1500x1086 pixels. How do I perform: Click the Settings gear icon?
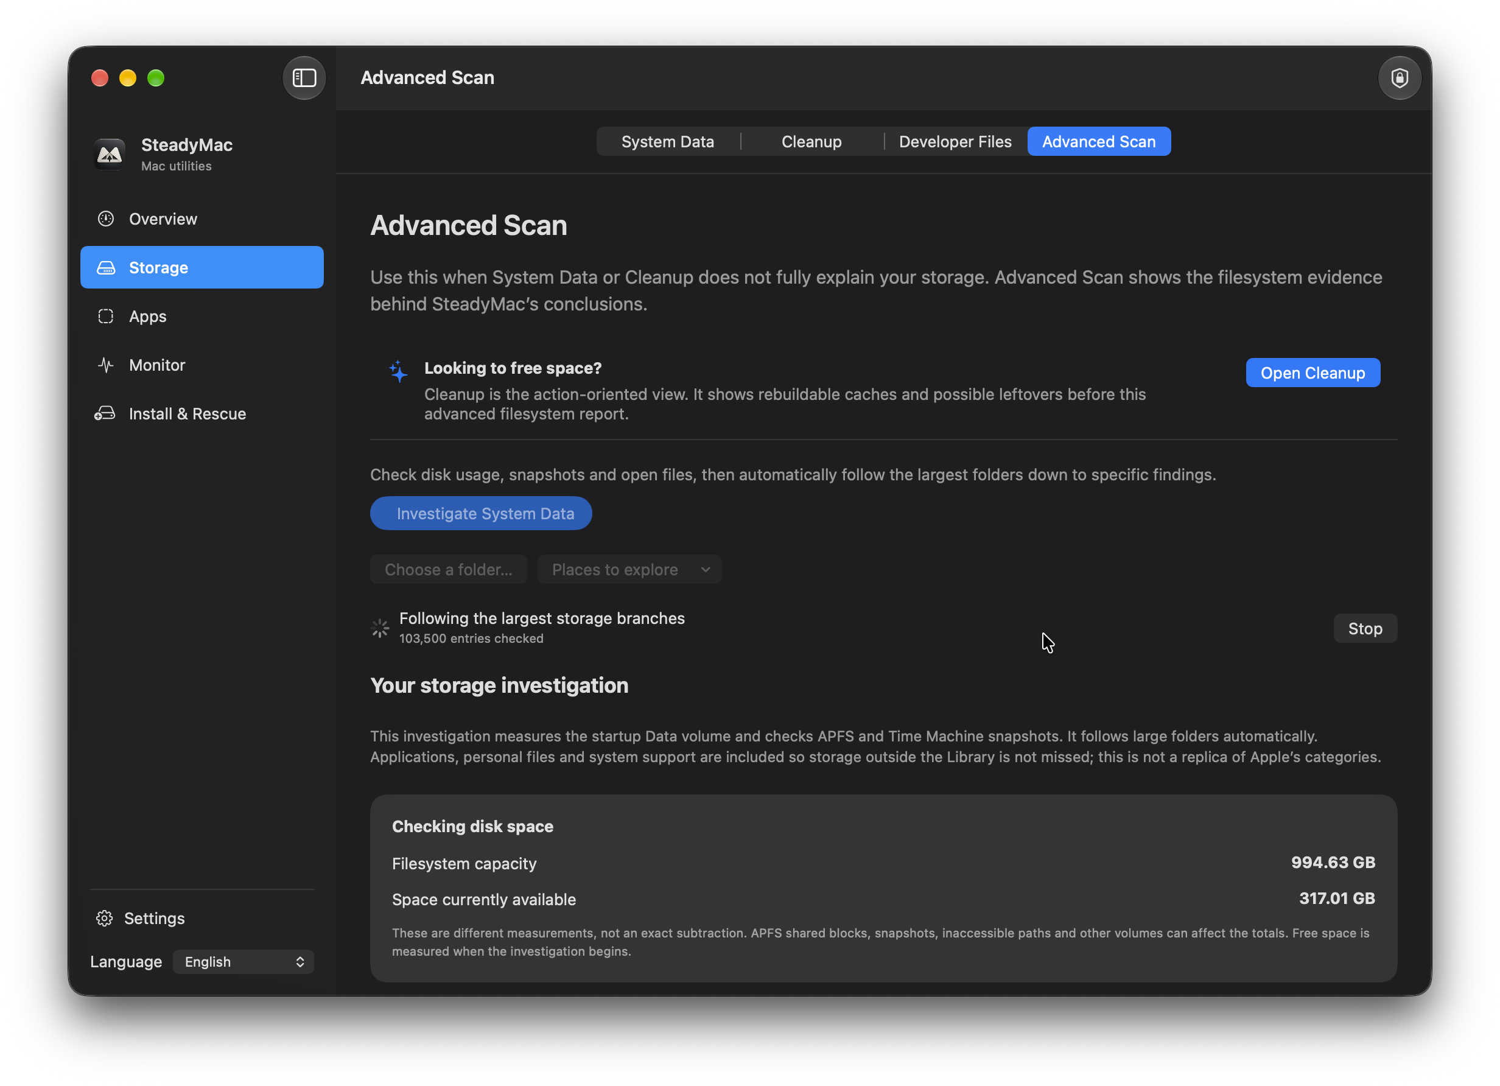point(105,918)
